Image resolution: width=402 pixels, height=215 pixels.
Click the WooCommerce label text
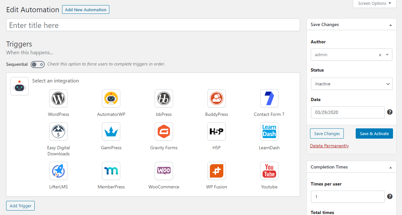[164, 187]
